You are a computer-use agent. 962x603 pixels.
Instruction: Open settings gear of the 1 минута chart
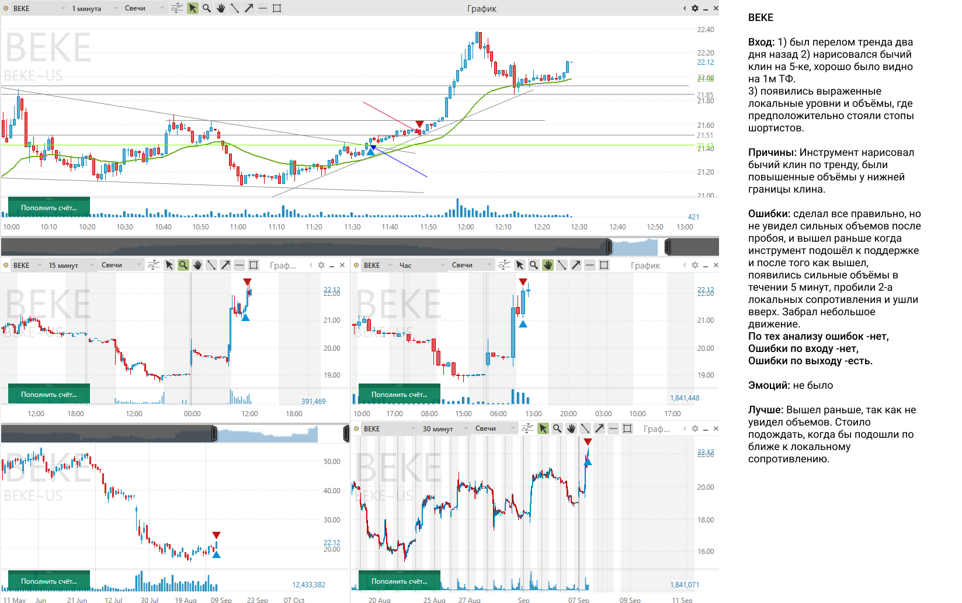tap(695, 8)
